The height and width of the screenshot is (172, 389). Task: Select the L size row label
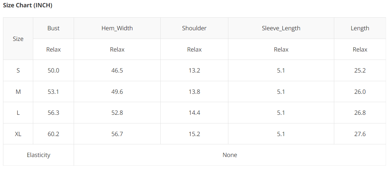[x=18, y=113]
